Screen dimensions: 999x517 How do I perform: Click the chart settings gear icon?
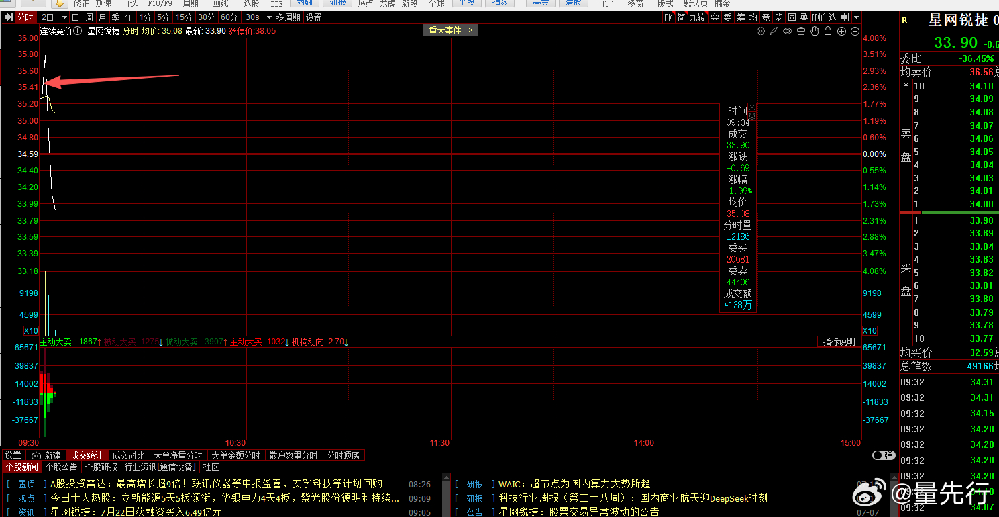coord(761,31)
